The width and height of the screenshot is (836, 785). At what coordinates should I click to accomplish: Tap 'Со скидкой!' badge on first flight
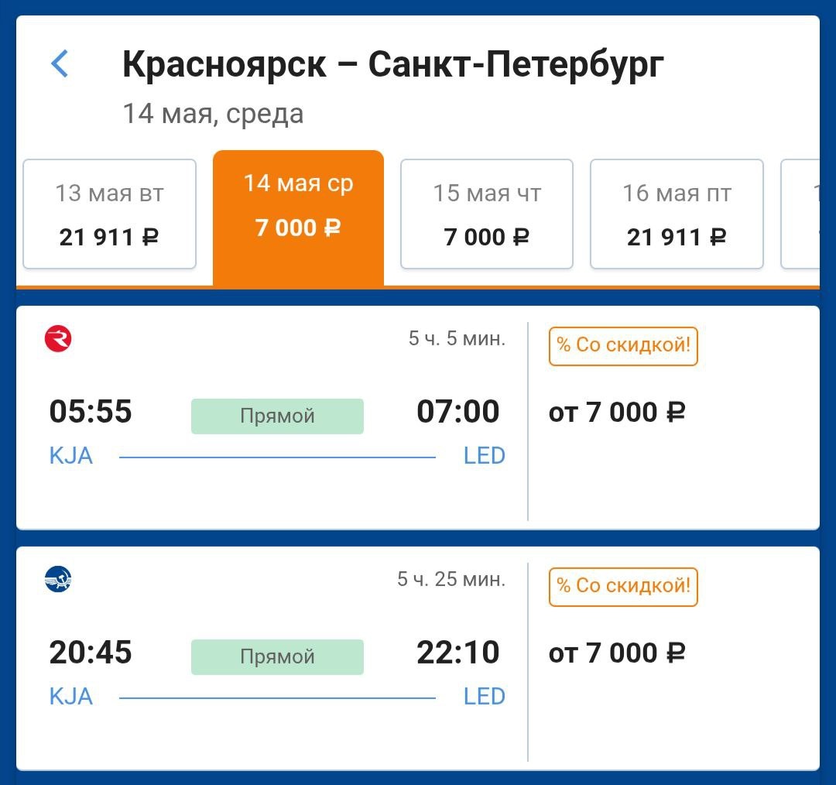623,345
